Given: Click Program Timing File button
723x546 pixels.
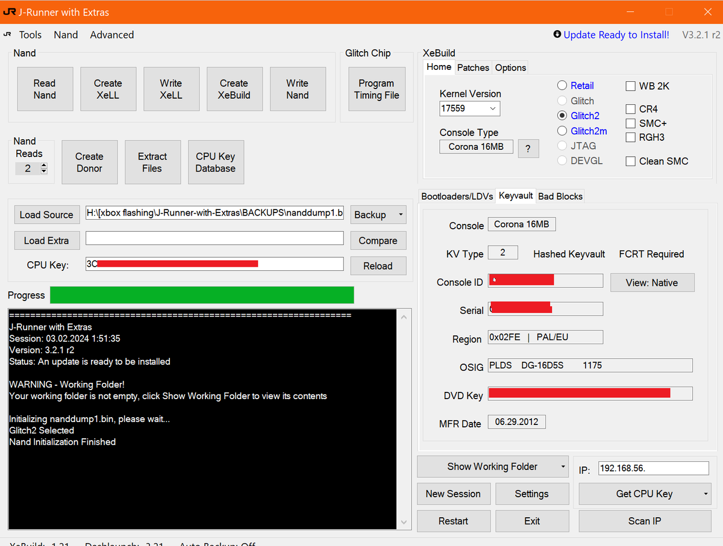Looking at the screenshot, I should point(377,89).
